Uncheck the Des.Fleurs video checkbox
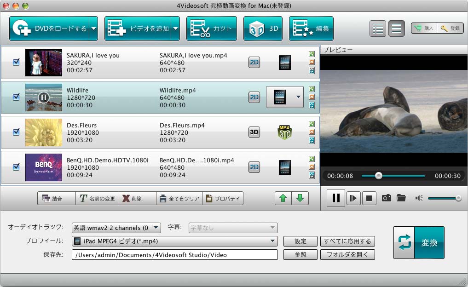 point(16,132)
